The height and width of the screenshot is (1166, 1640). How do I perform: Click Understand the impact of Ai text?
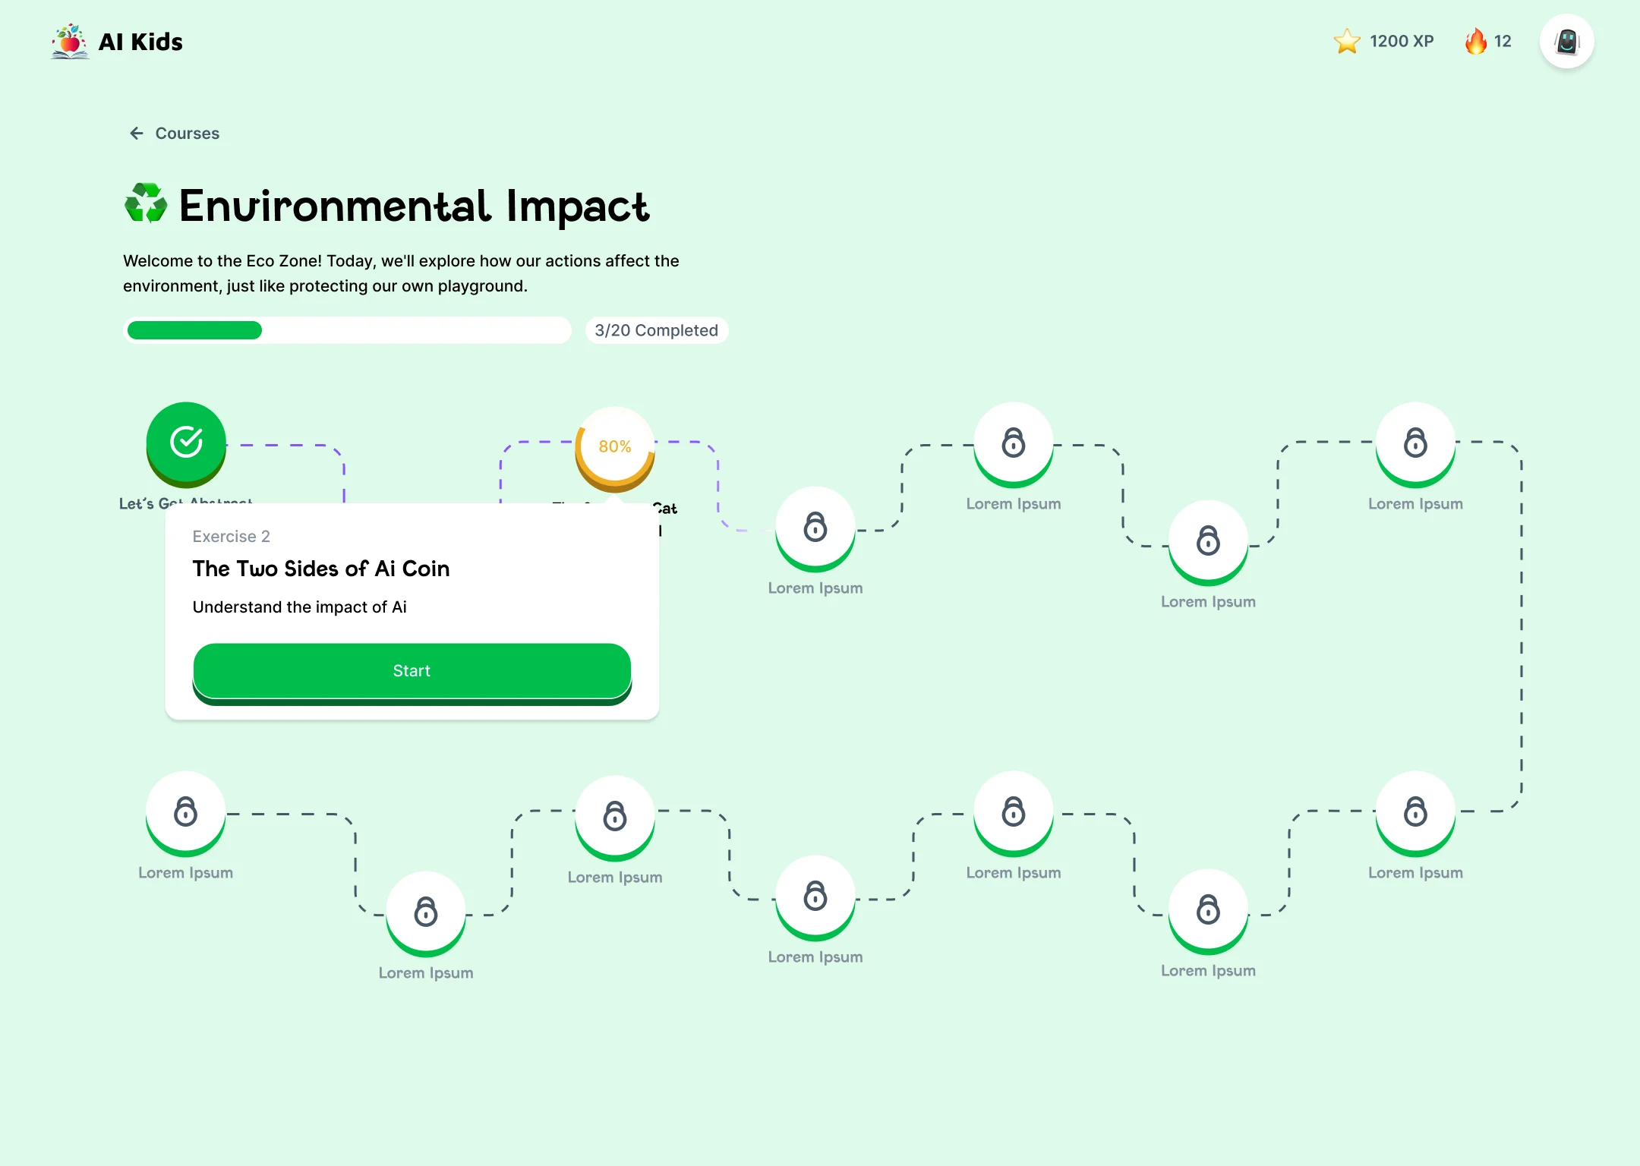click(300, 607)
